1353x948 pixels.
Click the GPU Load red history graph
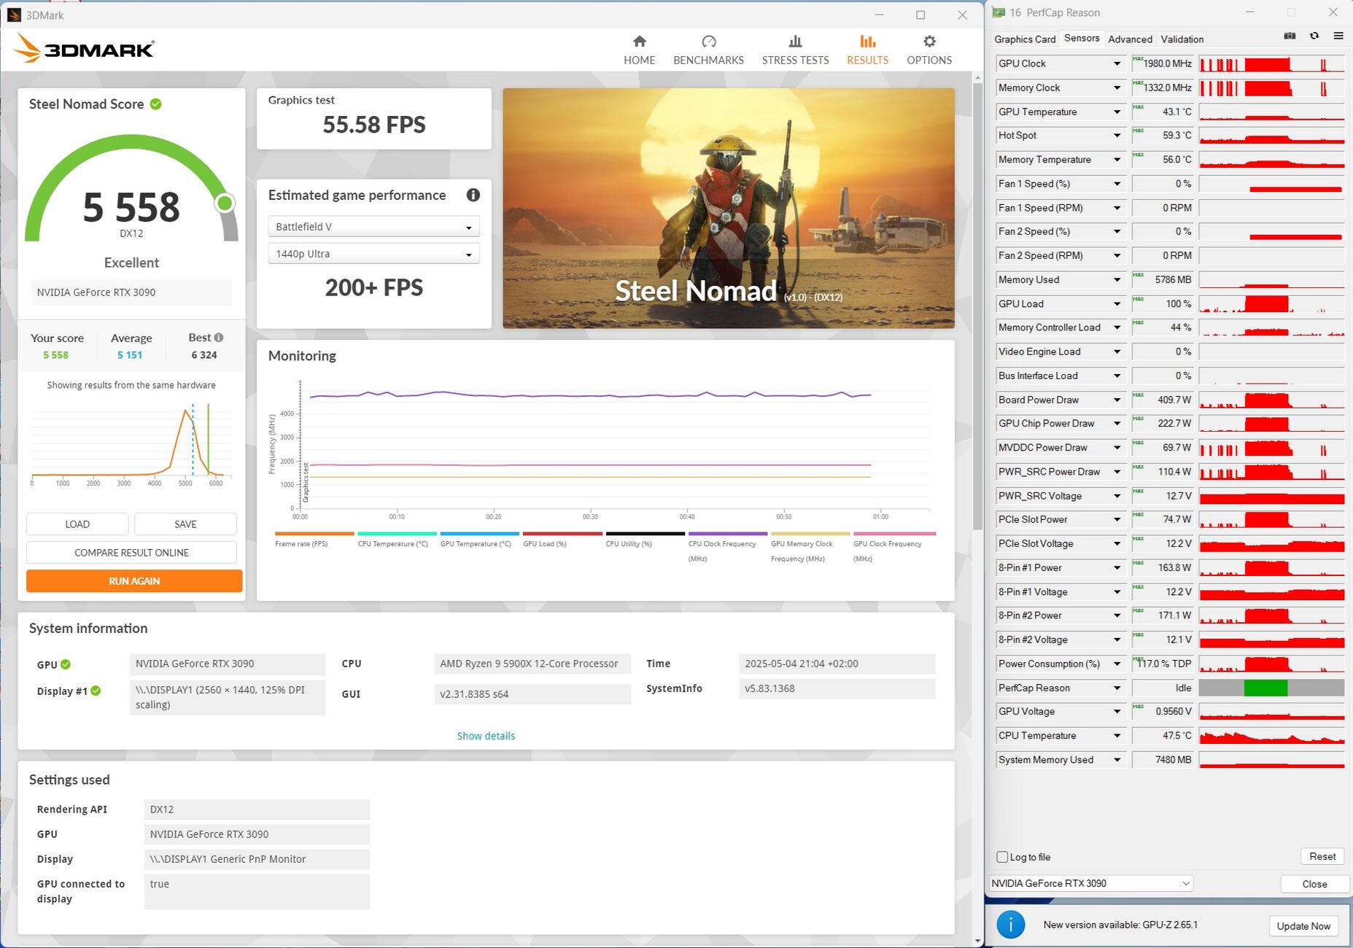[x=1271, y=303]
